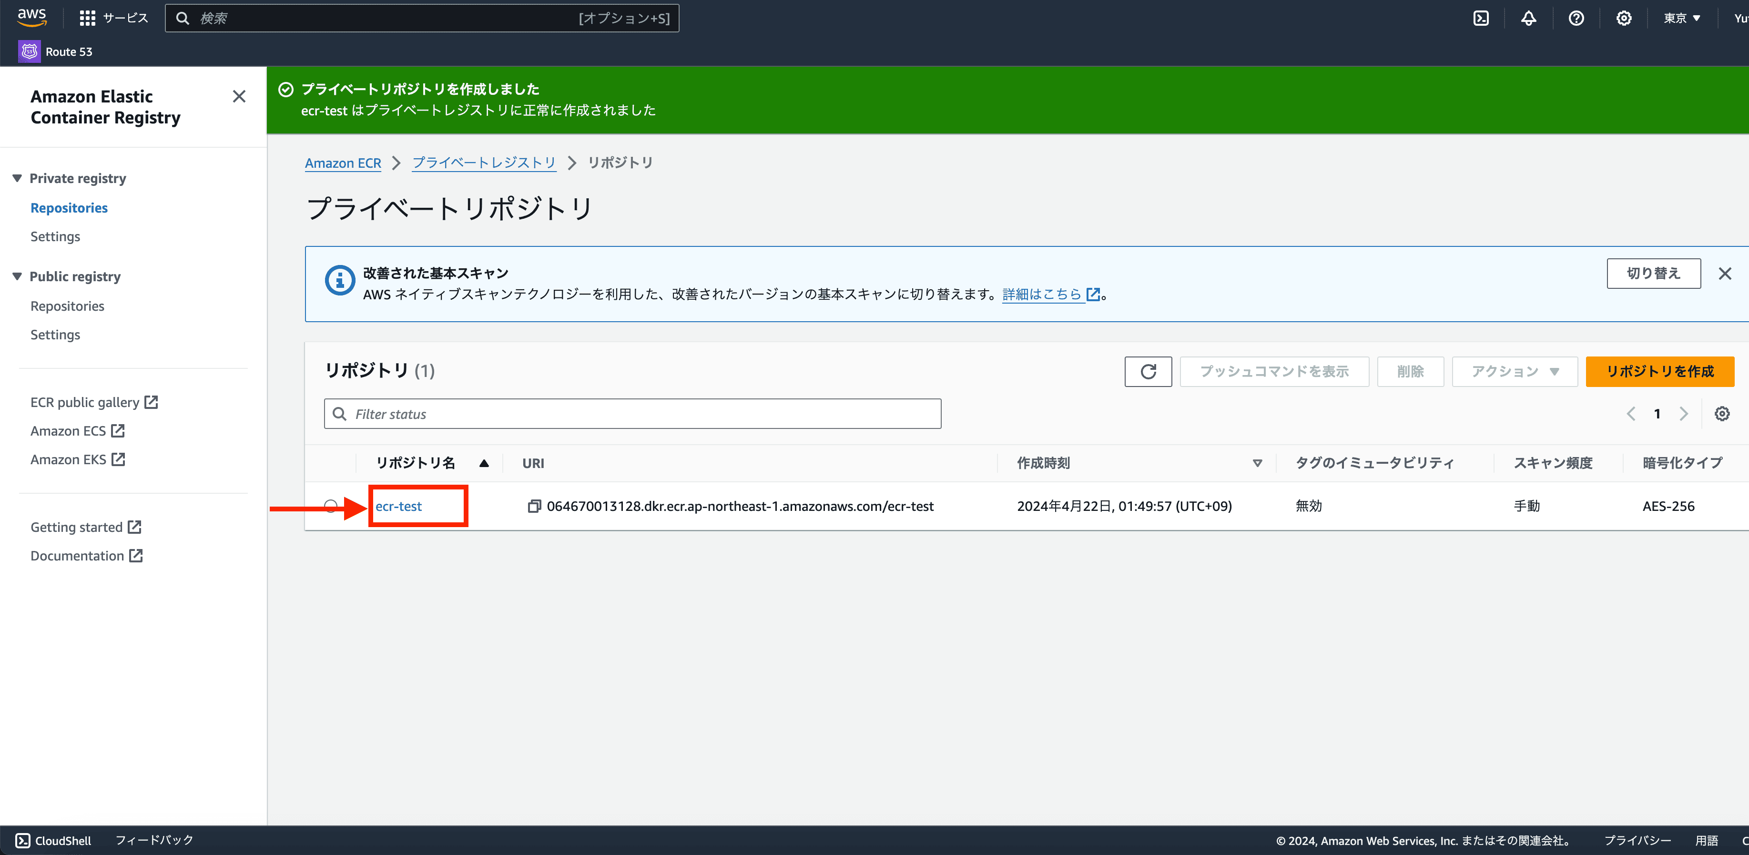Image resolution: width=1749 pixels, height=855 pixels.
Task: Open Amazon ECS external link
Action: coord(77,430)
